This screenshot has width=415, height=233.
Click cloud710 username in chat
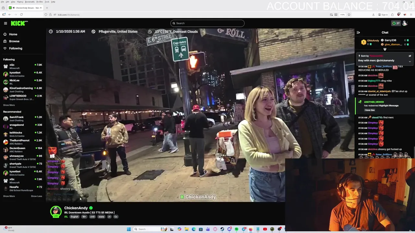(377, 117)
